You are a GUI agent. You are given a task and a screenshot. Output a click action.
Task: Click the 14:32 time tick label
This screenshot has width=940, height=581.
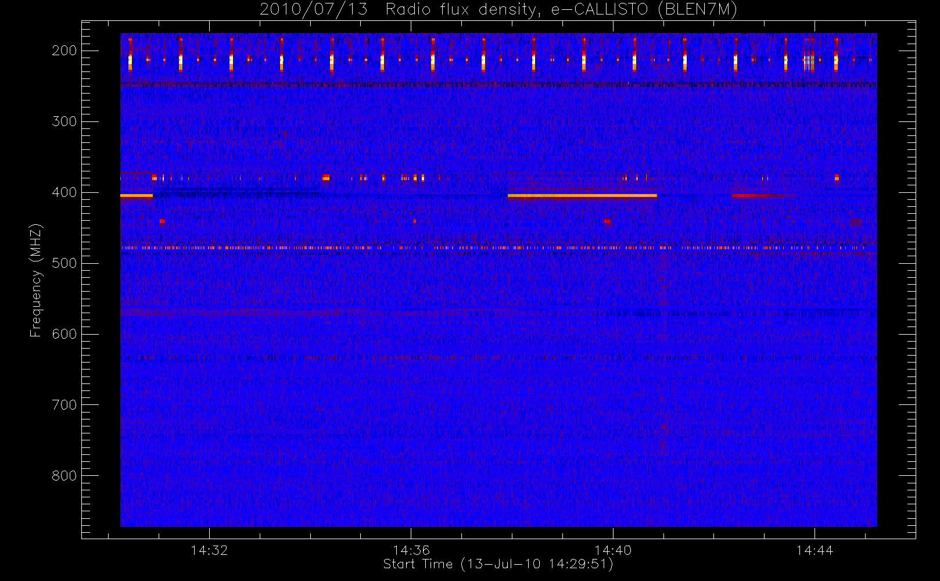(x=209, y=550)
